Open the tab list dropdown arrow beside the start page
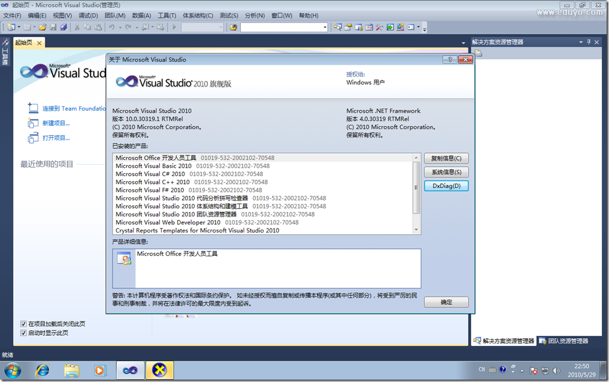This screenshot has width=609, height=382. tap(463, 43)
